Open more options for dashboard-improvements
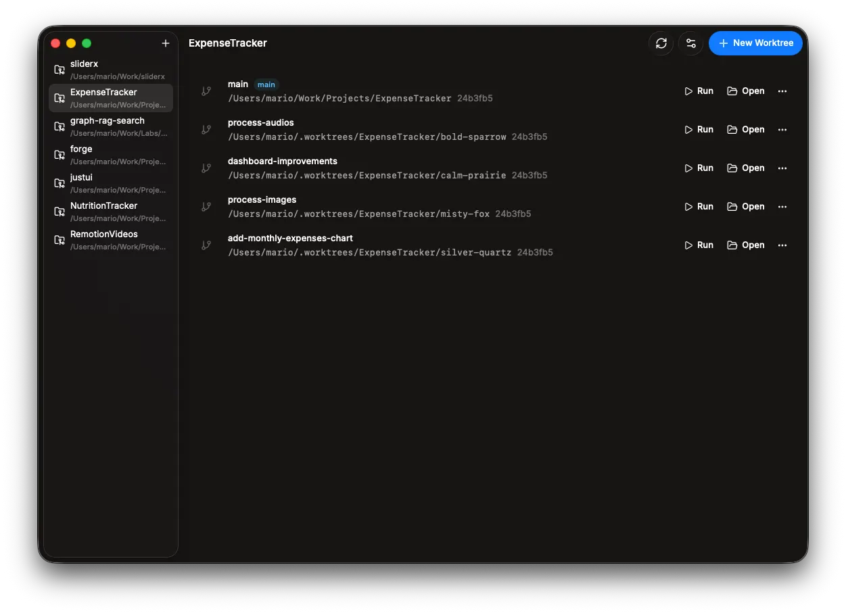Viewport: 846px width, 613px height. (782, 168)
